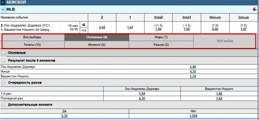Open the Разное (2) tab

[161, 45]
